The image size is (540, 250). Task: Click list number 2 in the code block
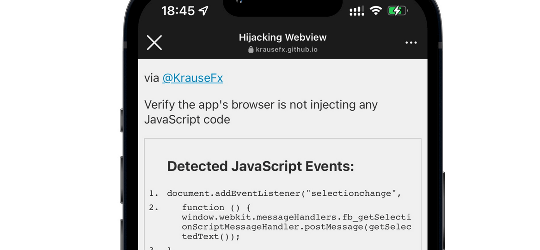point(153,207)
